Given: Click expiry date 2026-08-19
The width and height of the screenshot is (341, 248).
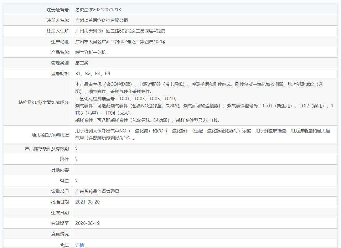Looking at the screenshot, I should pyautogui.click(x=87, y=223).
